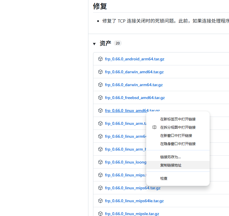Open the frp_0.66.0_linux_arm_hf link

pos(126,149)
